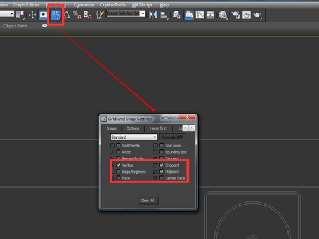Click the Mirror tool icon
Viewport: 319px width, 239px height.
(x=153, y=15)
